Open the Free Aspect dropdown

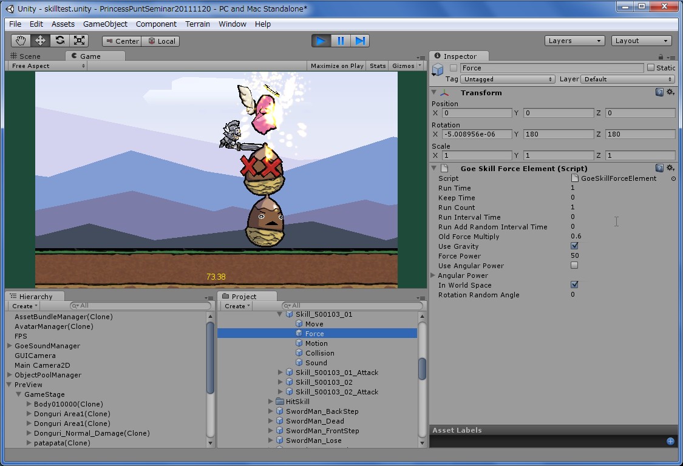pyautogui.click(x=47, y=66)
